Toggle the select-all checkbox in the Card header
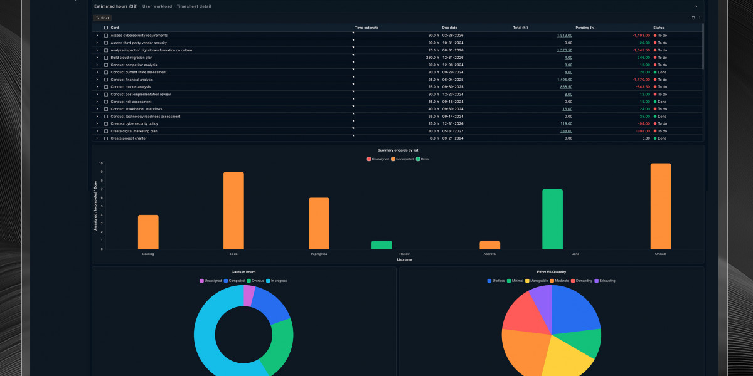This screenshot has width=753, height=376. (x=106, y=28)
